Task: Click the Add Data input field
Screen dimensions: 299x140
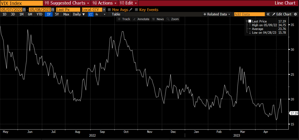Action: coord(249,14)
